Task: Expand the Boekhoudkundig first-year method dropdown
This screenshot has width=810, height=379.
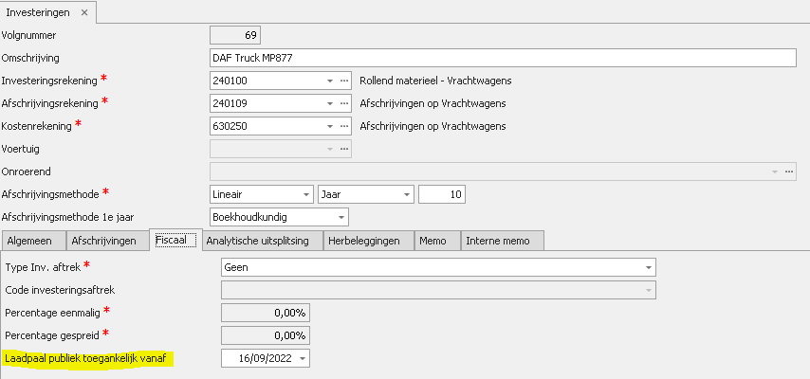Action: 329,217
